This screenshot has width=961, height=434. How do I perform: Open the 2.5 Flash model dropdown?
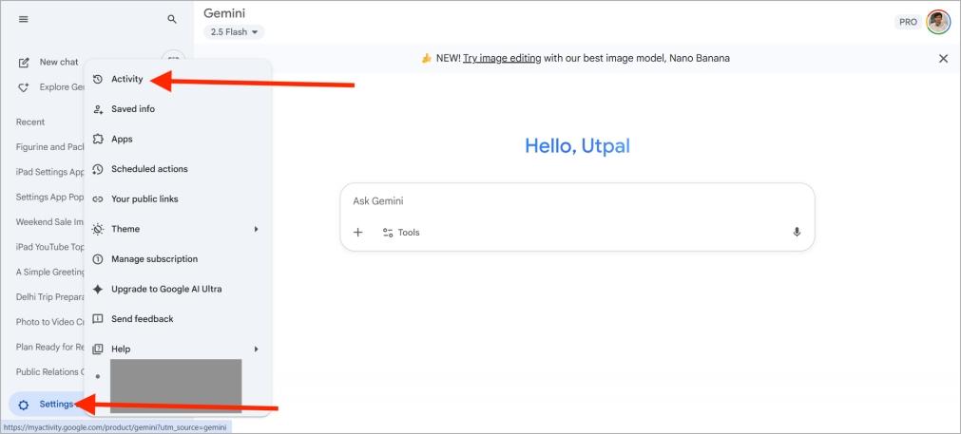coord(234,32)
